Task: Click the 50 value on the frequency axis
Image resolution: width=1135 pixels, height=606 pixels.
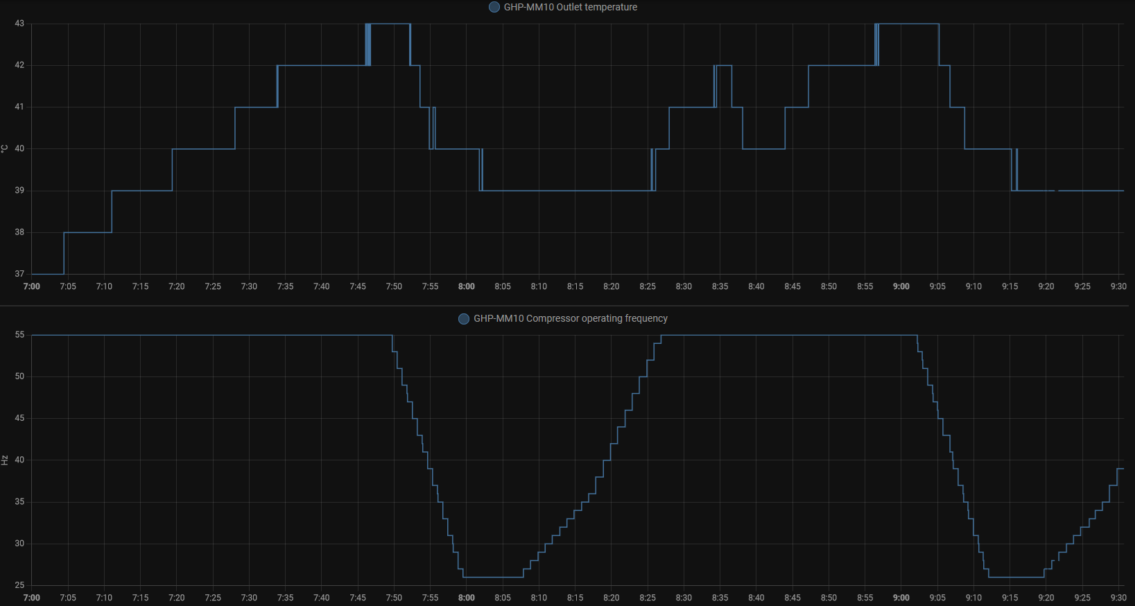Action: 19,376
